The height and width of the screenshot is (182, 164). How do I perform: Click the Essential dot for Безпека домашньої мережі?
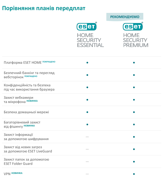tap(87, 112)
